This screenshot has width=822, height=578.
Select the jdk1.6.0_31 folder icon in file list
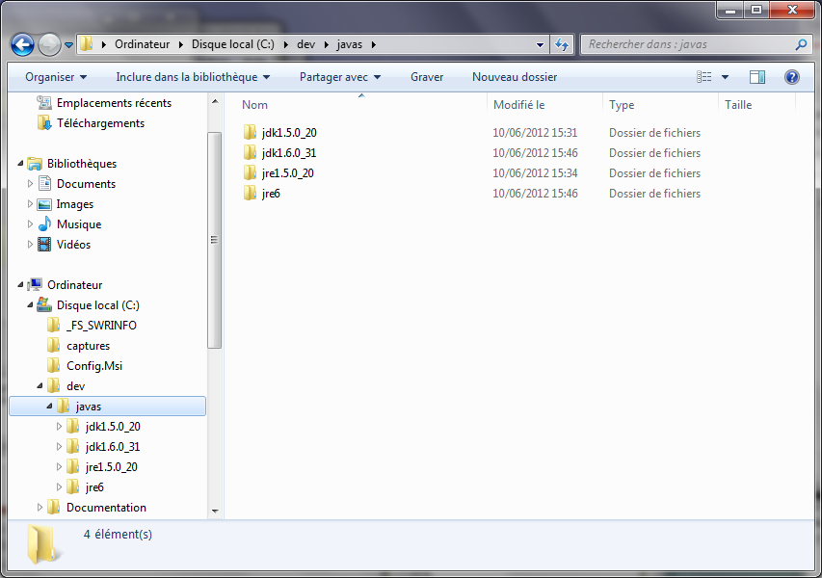coord(251,153)
